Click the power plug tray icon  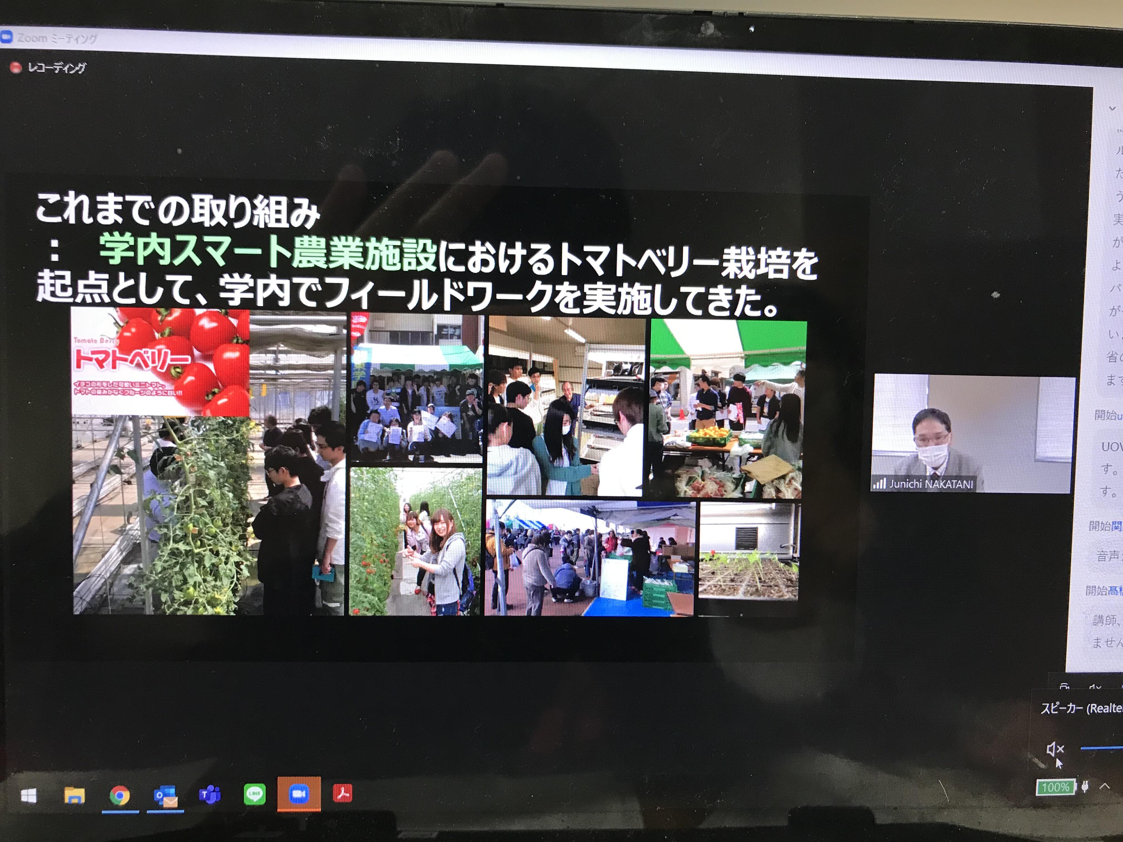coord(1085,787)
